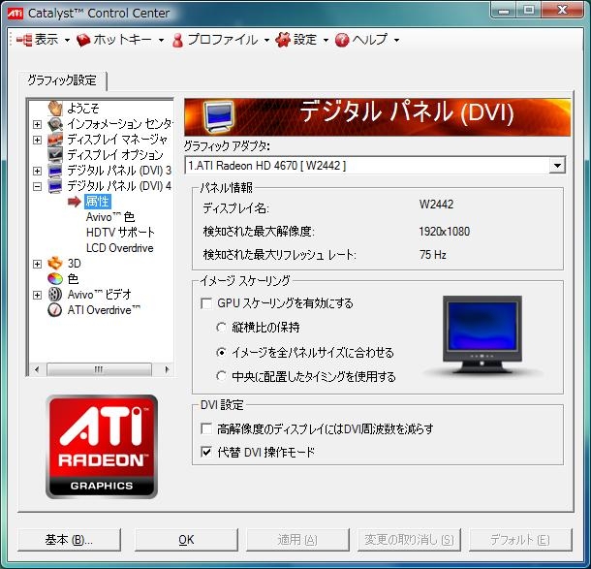Click the ディスプレイ マネージャ icon
Viewport: 591px width, 569px height.
click(x=55, y=140)
